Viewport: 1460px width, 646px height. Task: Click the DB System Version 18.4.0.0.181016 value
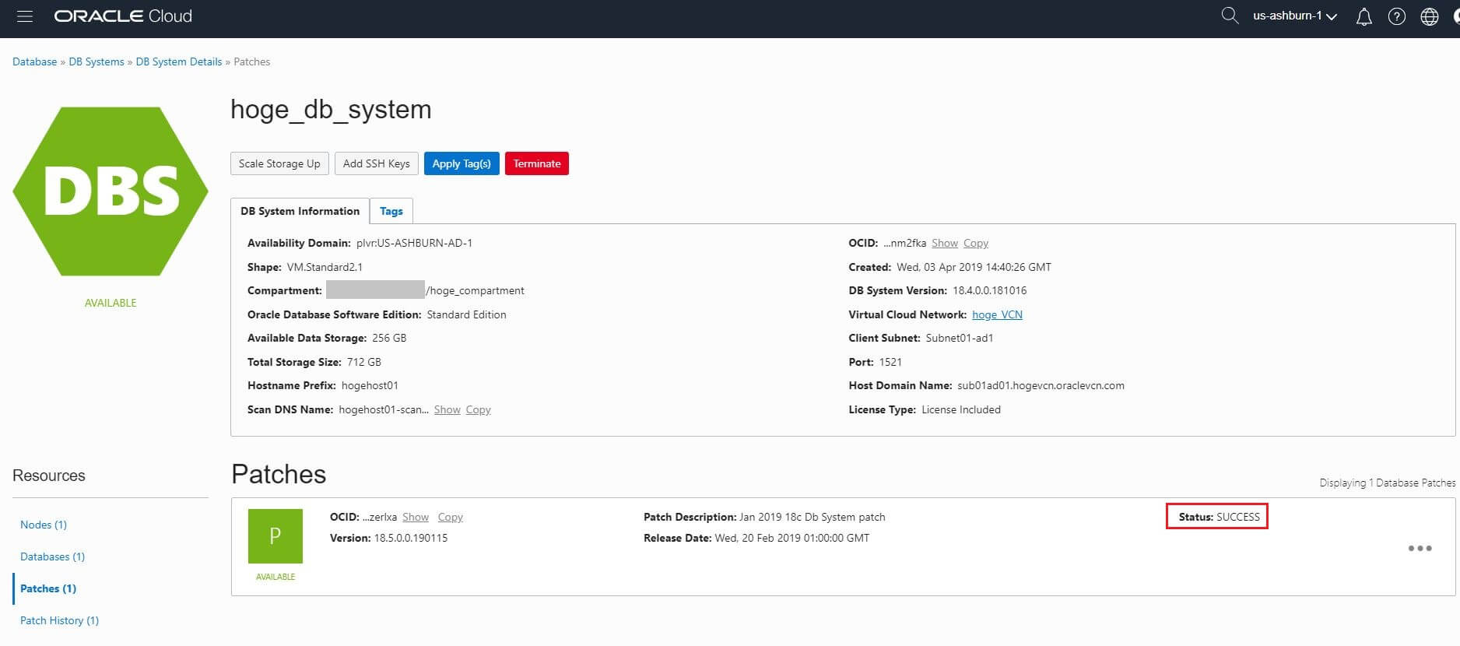990,290
